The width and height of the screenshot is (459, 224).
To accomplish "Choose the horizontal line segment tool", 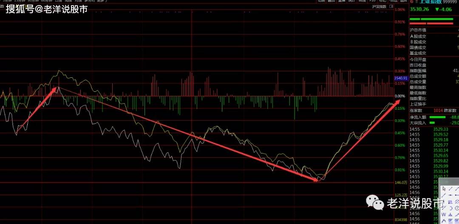I will click(x=450, y=195).
